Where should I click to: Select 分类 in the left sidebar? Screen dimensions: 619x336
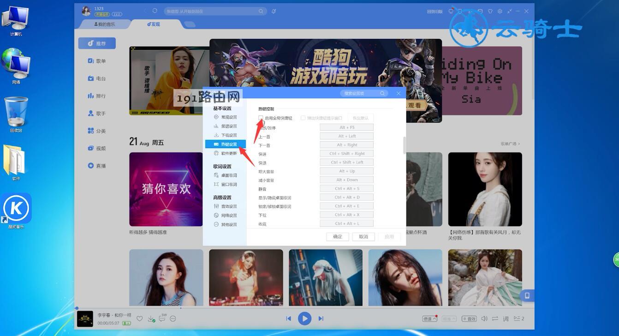tap(97, 131)
